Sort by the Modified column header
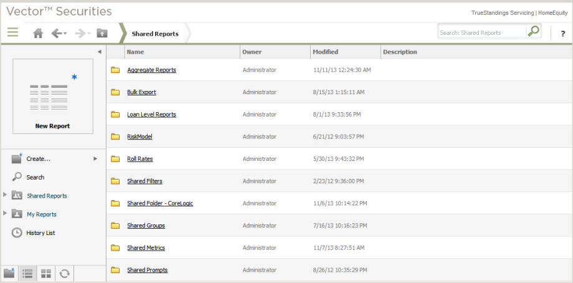The image size is (573, 283). 325,52
